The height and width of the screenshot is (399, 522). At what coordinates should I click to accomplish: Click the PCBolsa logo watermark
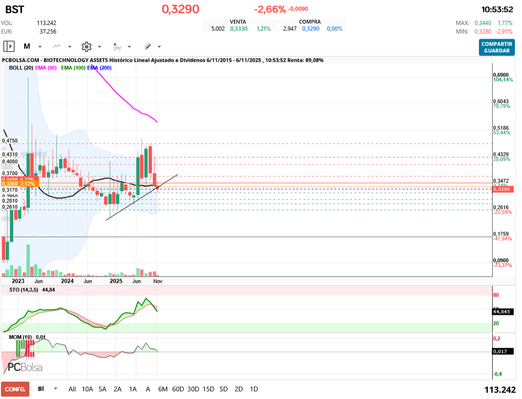[x=25, y=367]
